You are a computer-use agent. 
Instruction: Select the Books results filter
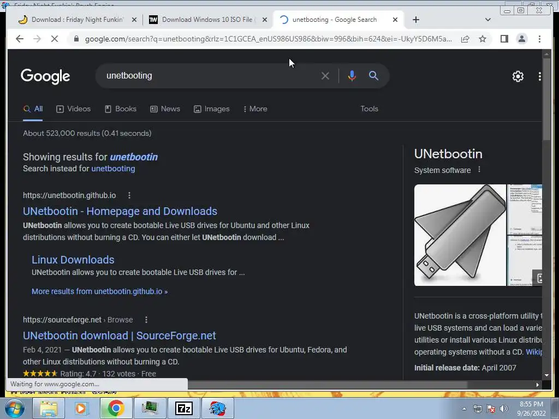click(121, 109)
